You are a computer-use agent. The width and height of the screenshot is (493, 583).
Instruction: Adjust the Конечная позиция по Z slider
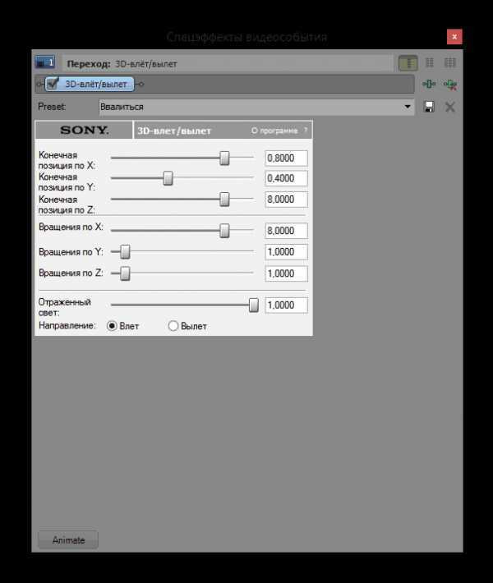click(x=224, y=199)
